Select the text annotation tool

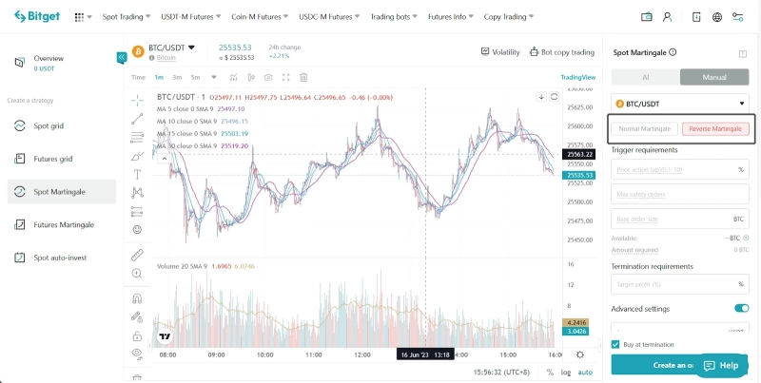[137, 174]
